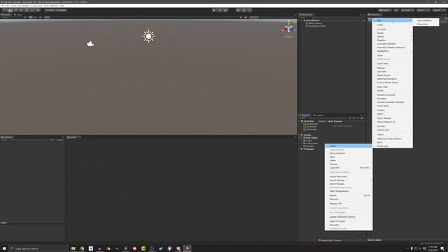Image resolution: width=448 pixels, height=252 pixels.
Task: Select All Materials favorite search
Action: [x=311, y=124]
